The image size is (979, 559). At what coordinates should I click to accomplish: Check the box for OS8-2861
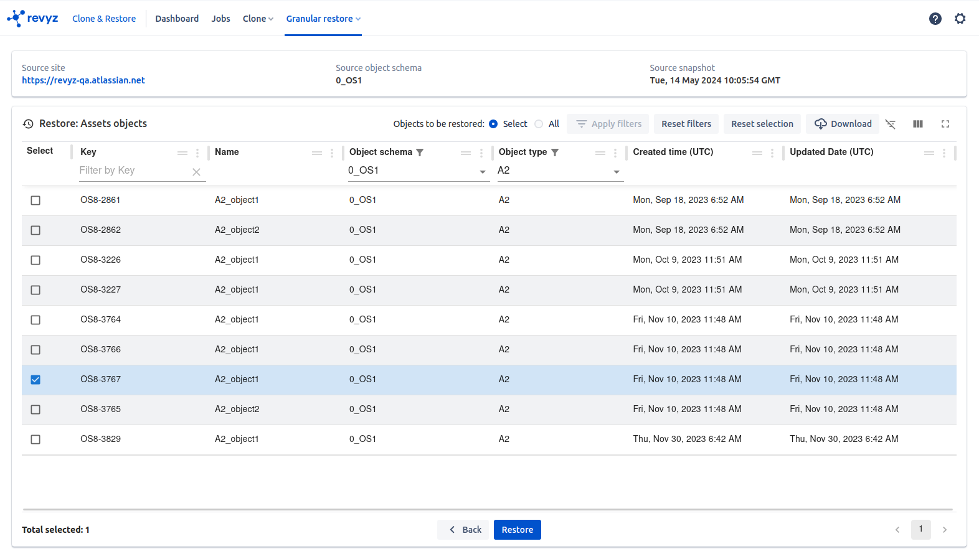35,200
